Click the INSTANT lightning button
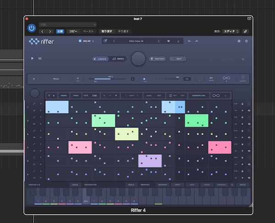This screenshot has height=223, width=275. pos(158,59)
